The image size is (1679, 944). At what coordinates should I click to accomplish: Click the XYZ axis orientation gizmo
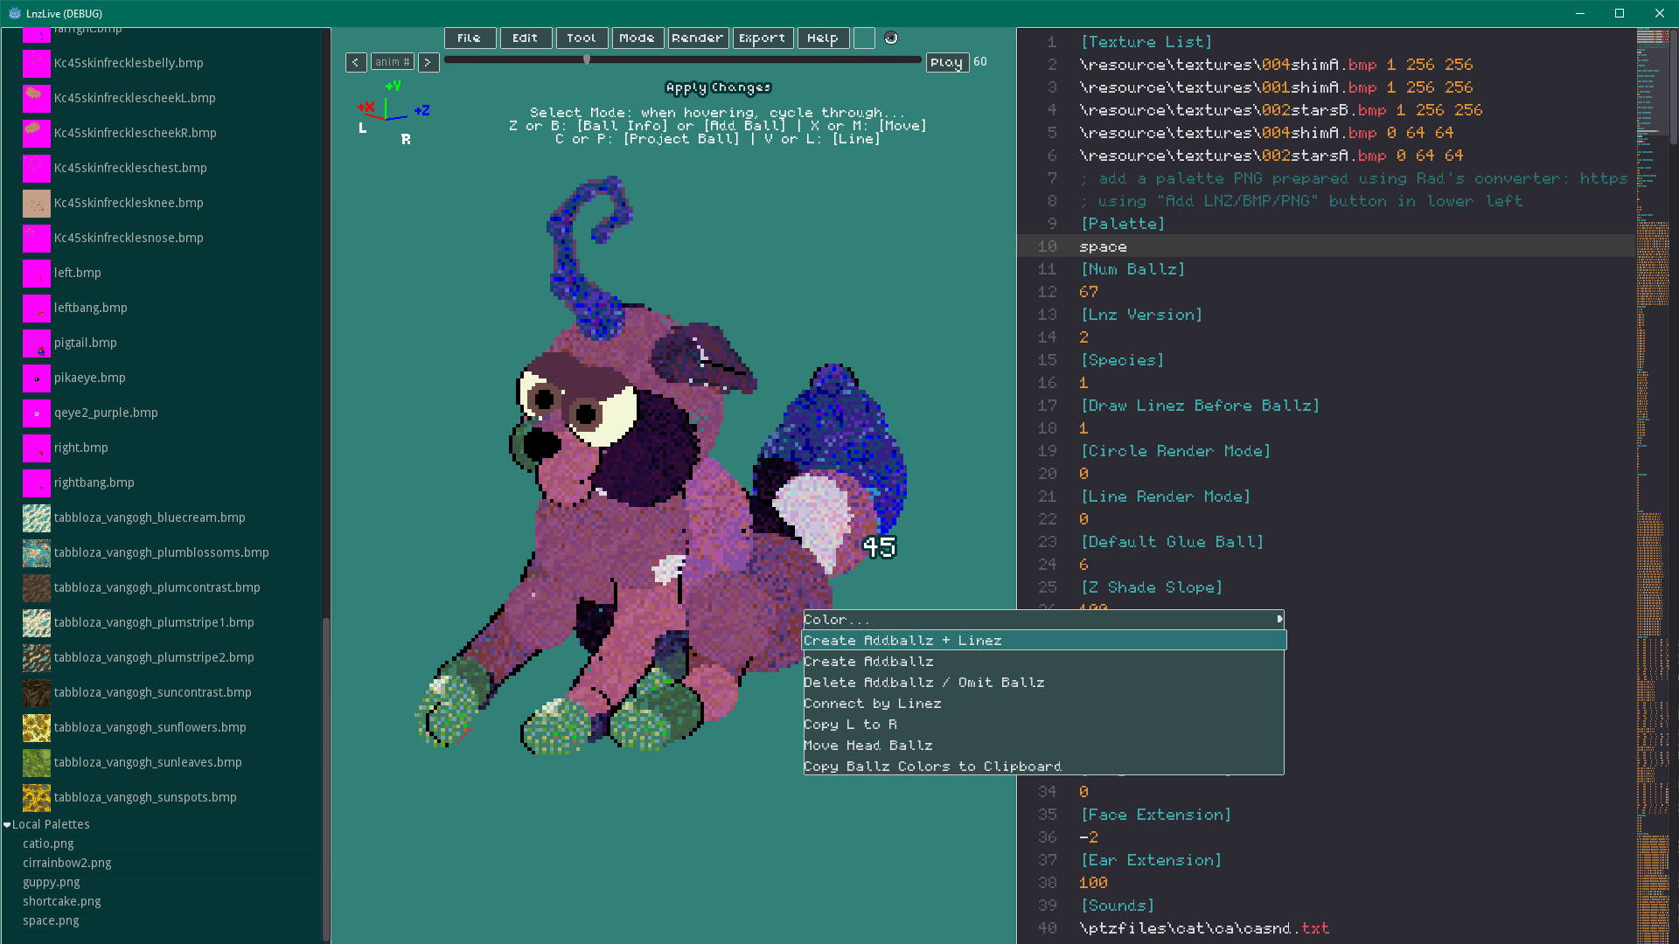390,112
